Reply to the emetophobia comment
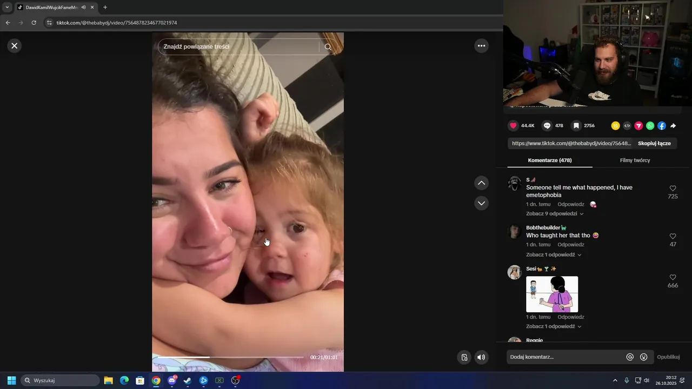Image resolution: width=692 pixels, height=389 pixels. pos(571,205)
